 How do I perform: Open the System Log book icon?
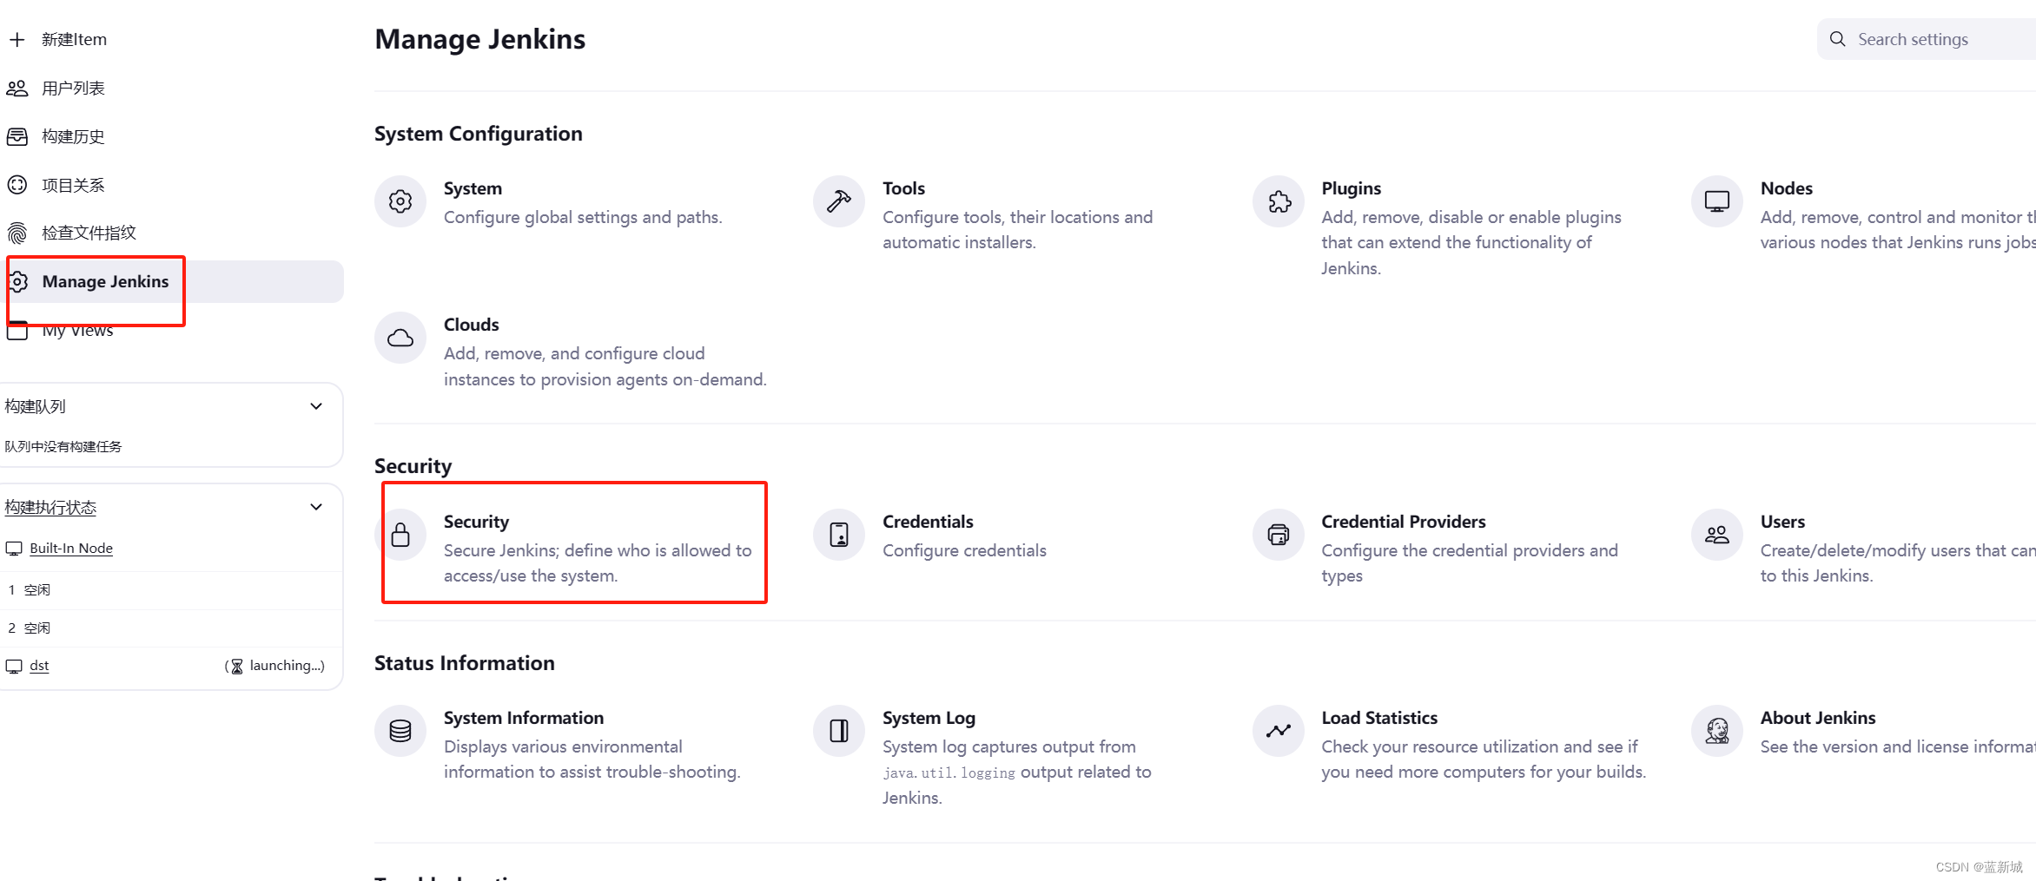pyautogui.click(x=839, y=731)
